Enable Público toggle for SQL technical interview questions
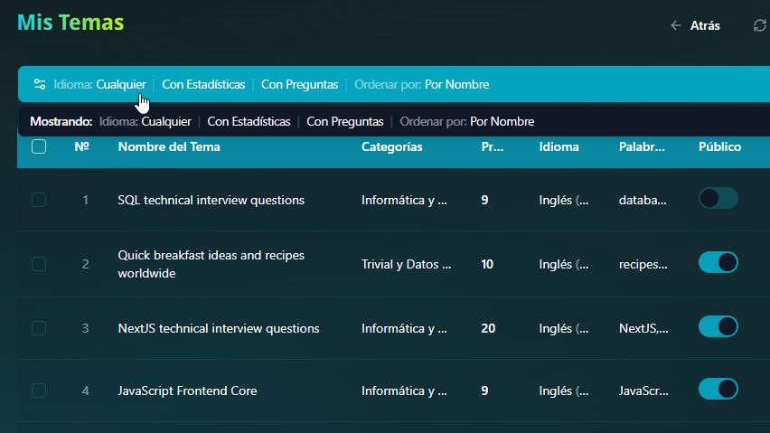 [x=718, y=198]
